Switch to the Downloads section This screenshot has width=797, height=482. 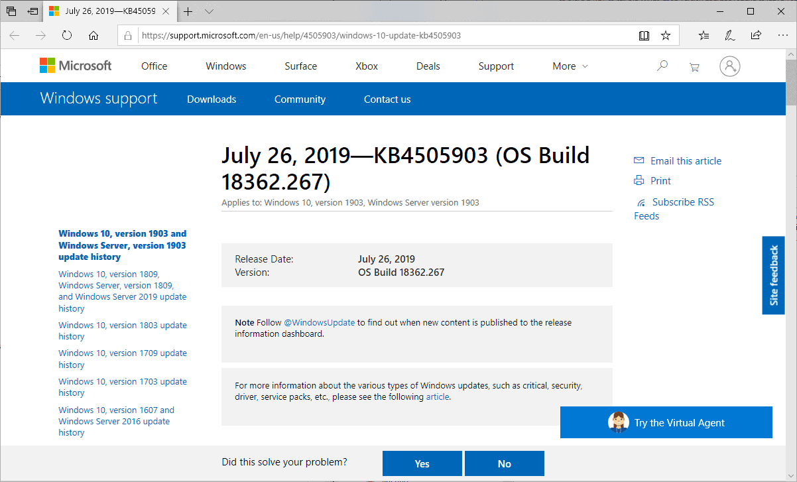211,99
